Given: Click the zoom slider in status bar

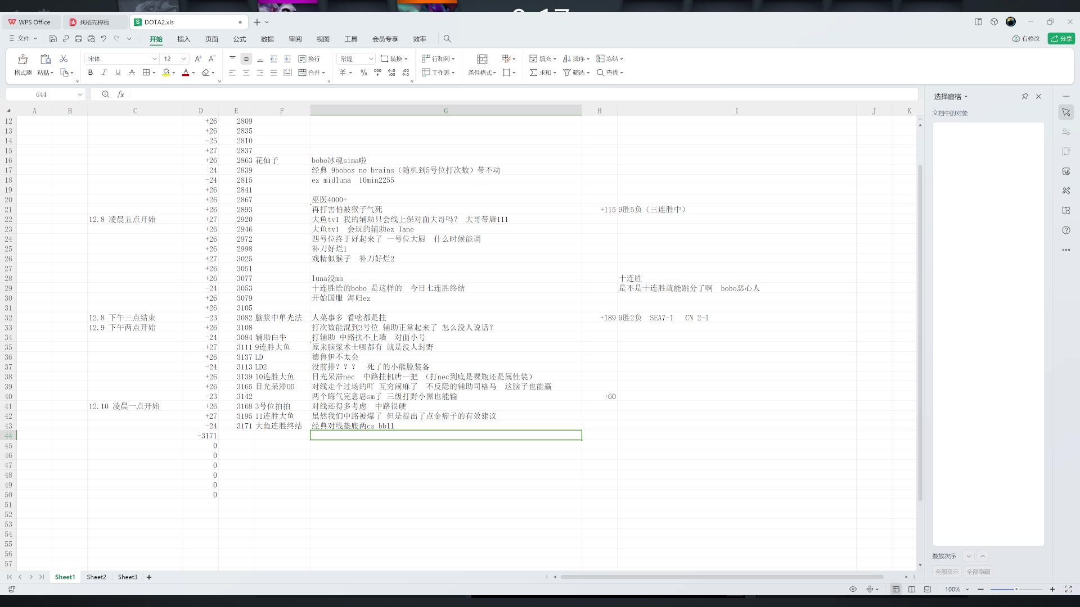Looking at the screenshot, I should tap(1016, 589).
